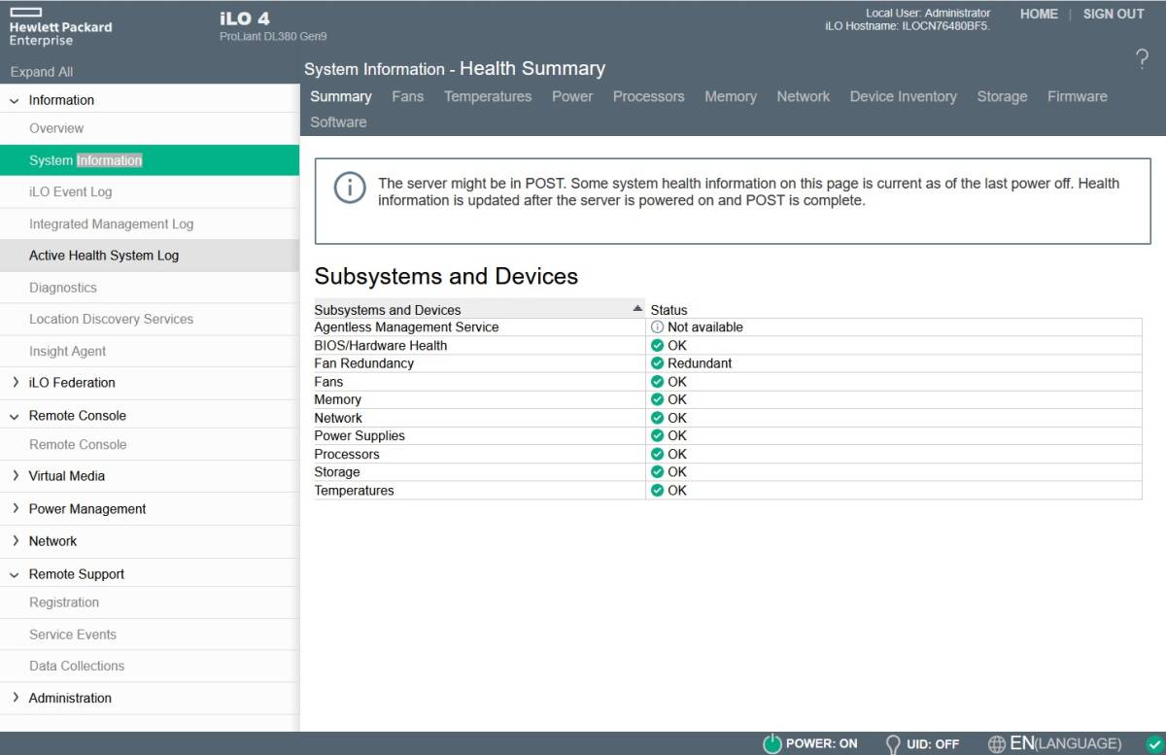Switch to the Temperatures tab

pos(488,96)
